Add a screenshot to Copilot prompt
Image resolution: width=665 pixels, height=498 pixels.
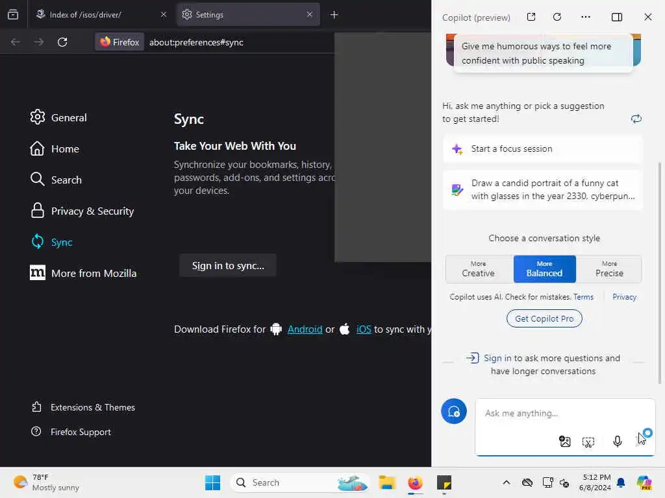[588, 442]
